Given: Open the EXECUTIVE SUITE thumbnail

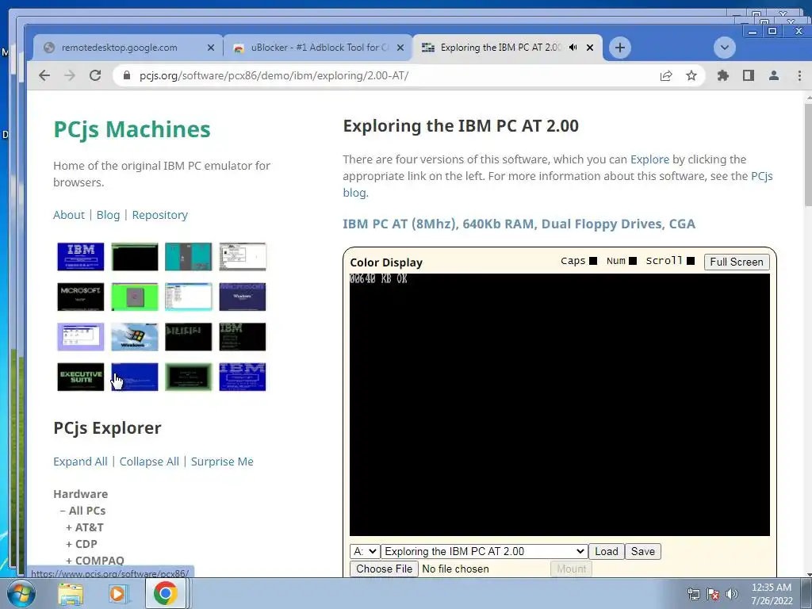Looking at the screenshot, I should pyautogui.click(x=81, y=377).
